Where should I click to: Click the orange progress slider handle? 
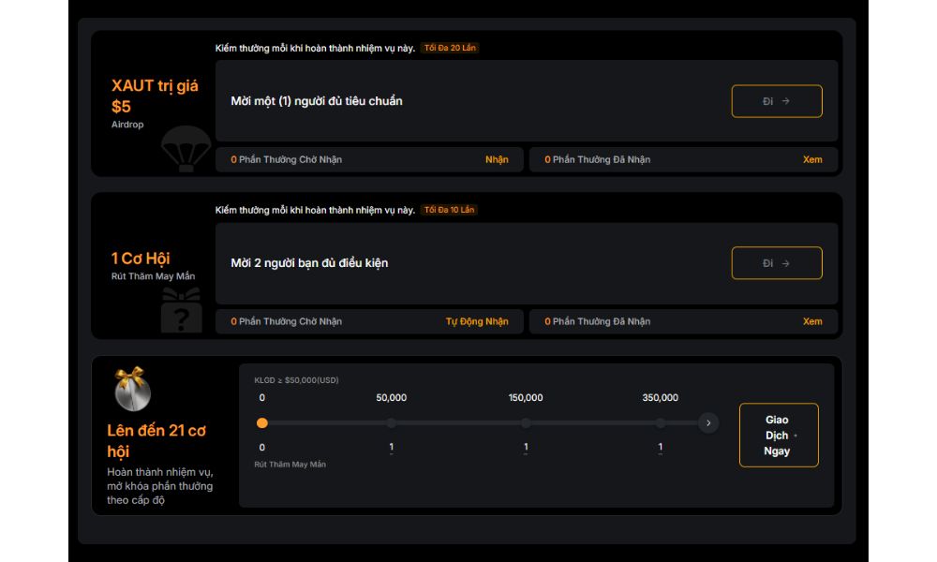262,423
